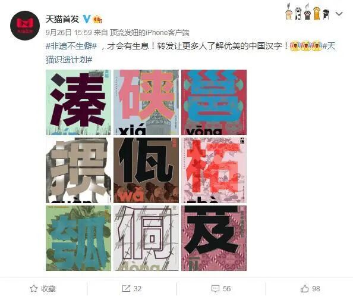This screenshot has width=353, height=299.
Task: Like the post with thumbs-up icon
Action: pos(304,288)
